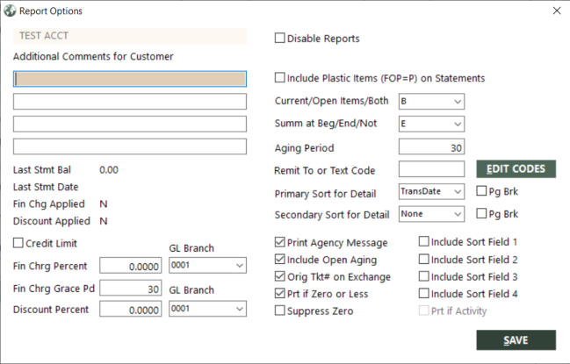Check Include Sort Field 1

point(423,241)
